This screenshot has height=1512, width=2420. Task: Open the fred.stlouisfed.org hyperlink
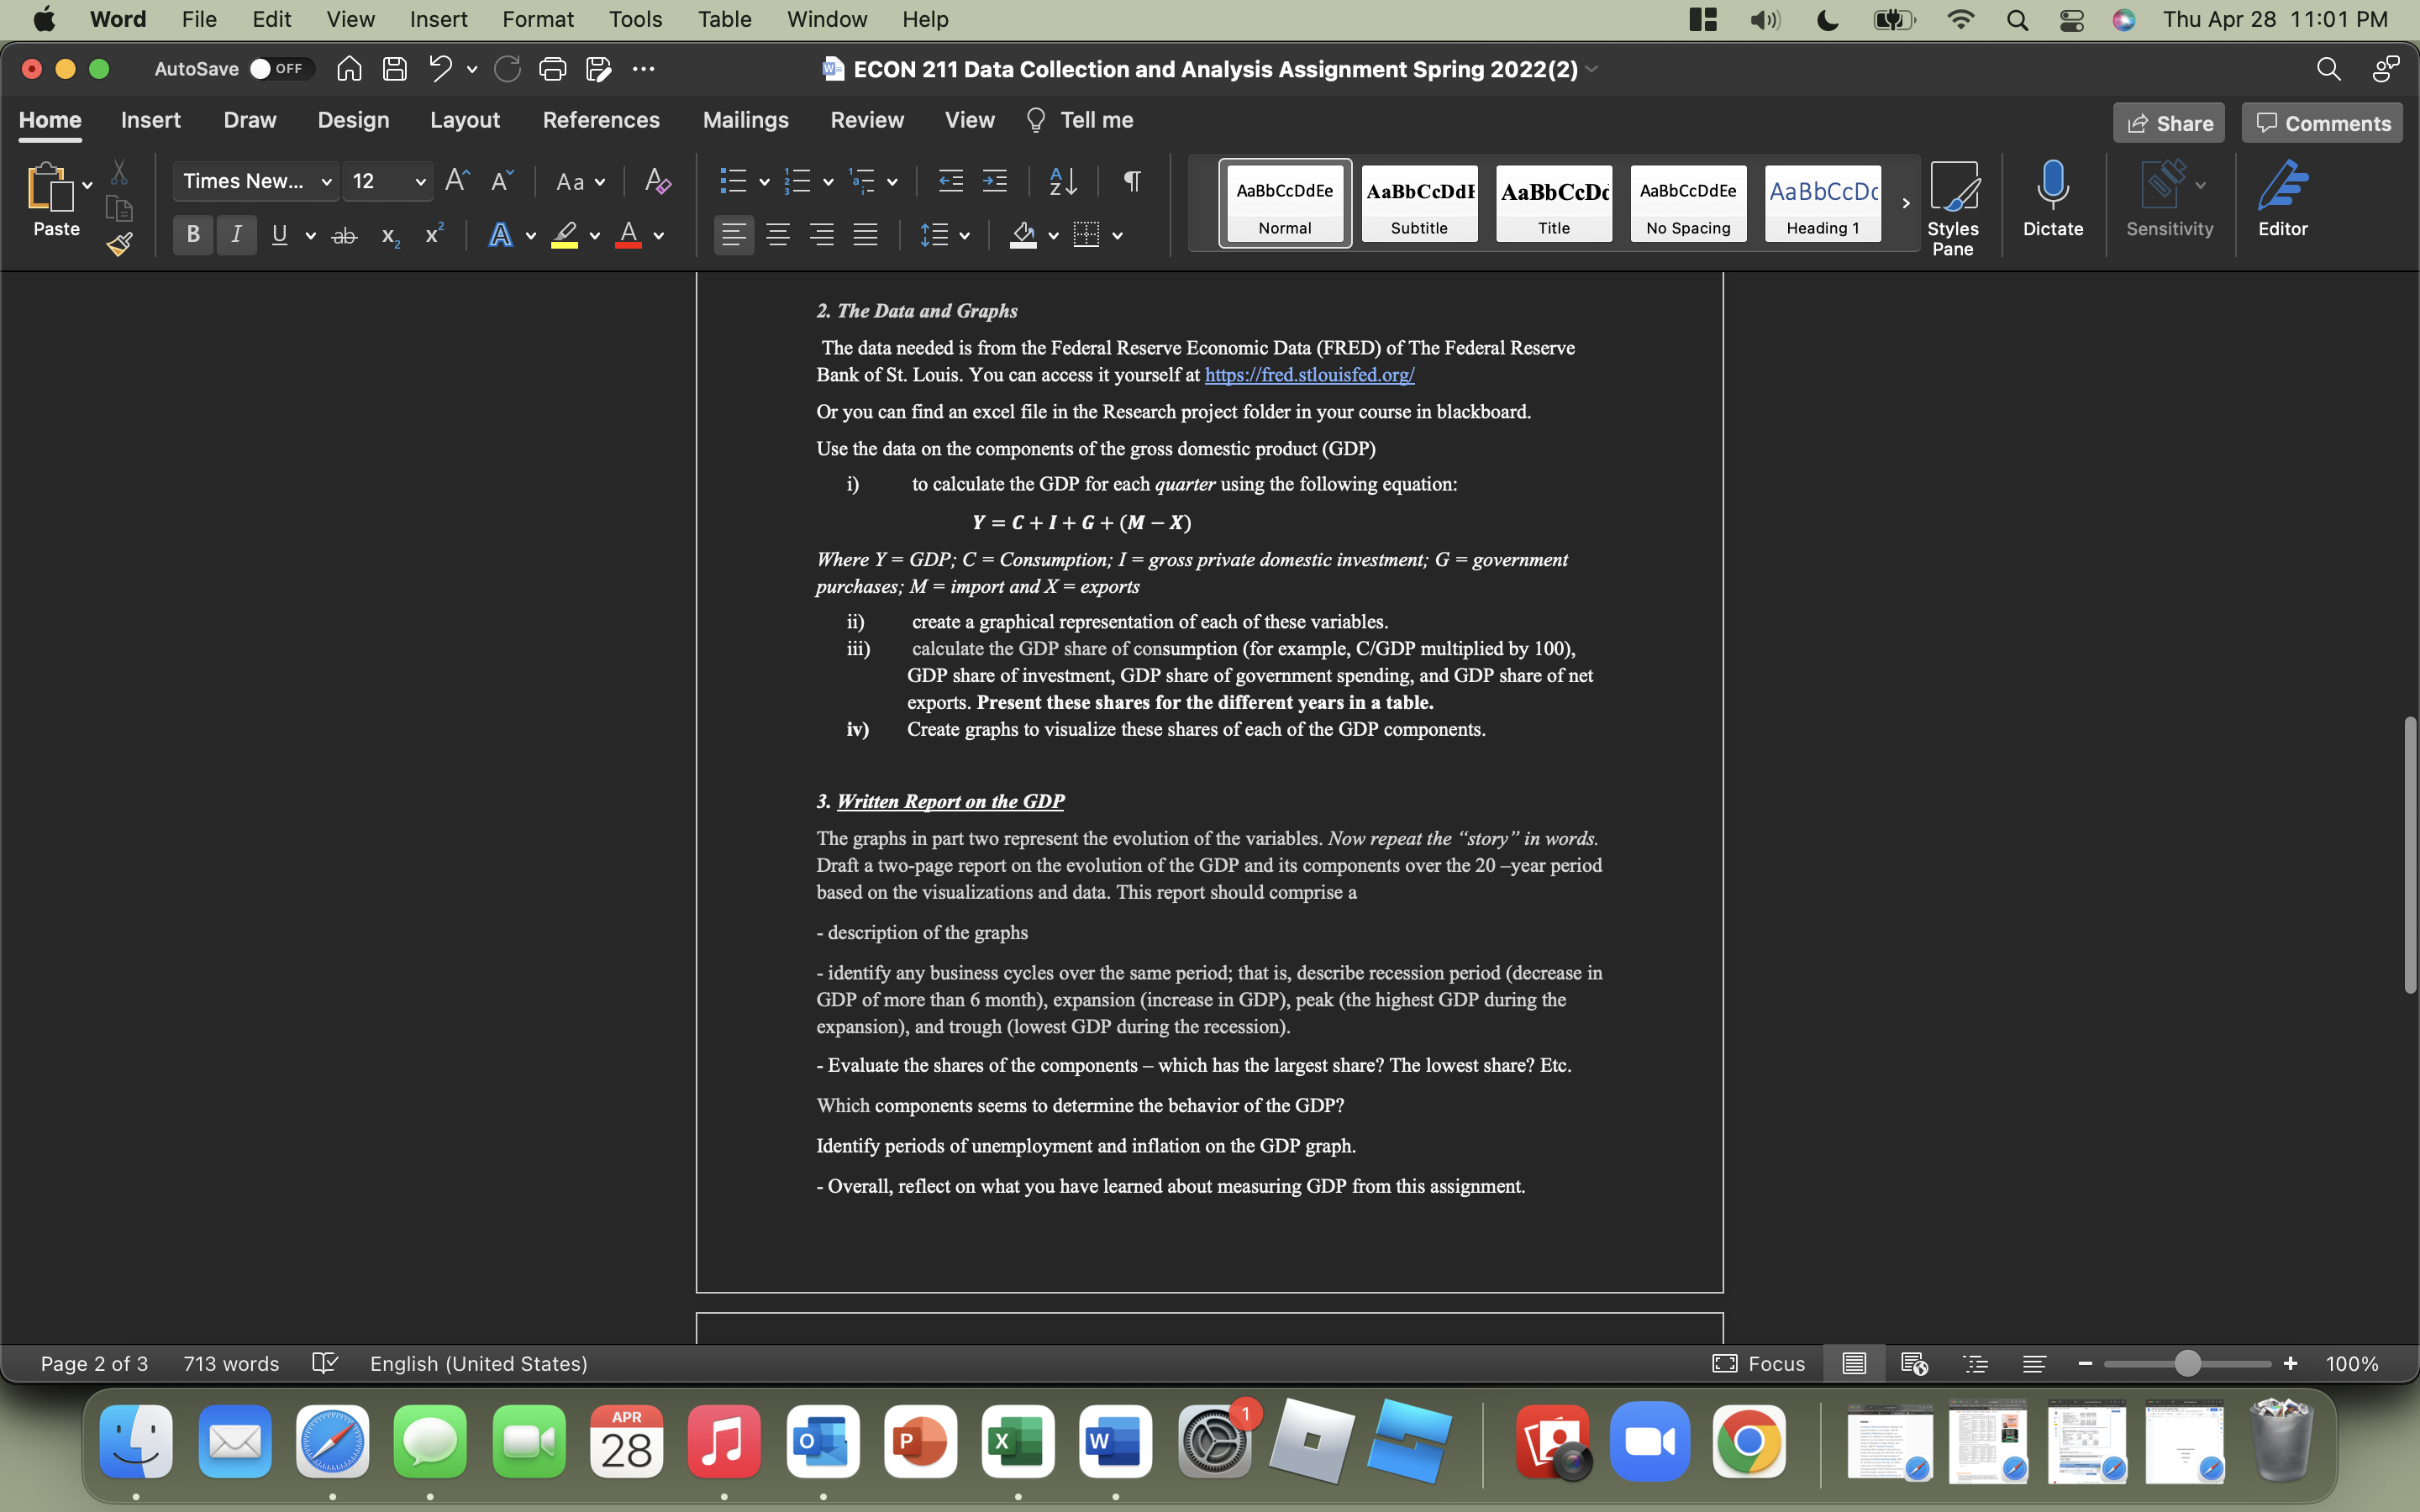pos(1308,375)
